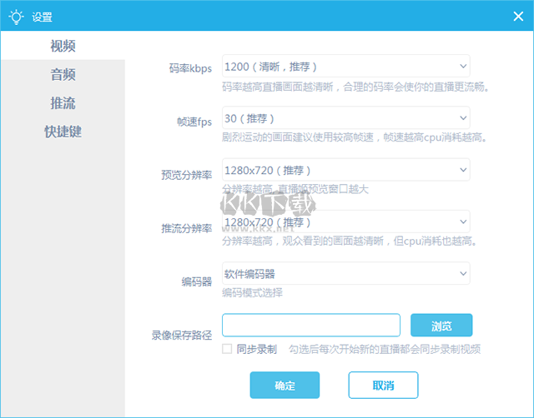Click hint text 勾选后每次开始新的直播
This screenshot has width=534, height=418.
coord(385,349)
